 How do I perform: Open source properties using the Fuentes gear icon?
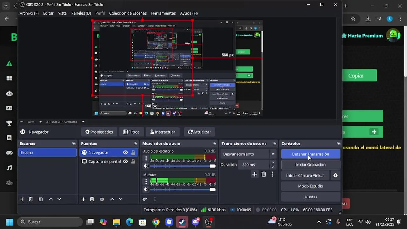[x=102, y=199]
